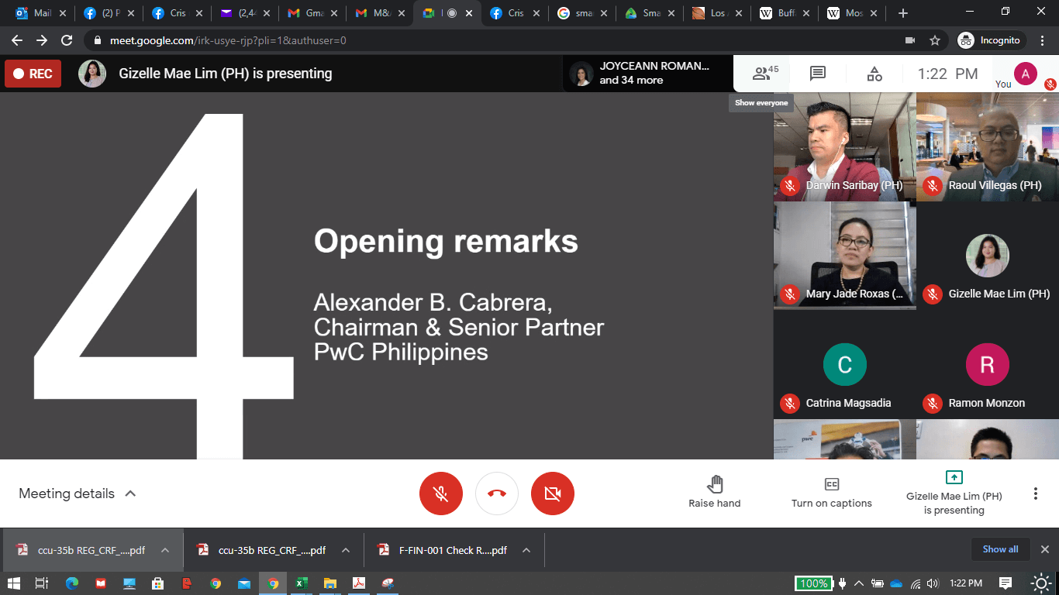1059x595 pixels.
Task: Close the active Google Meet tab
Action: pyautogui.click(x=468, y=13)
